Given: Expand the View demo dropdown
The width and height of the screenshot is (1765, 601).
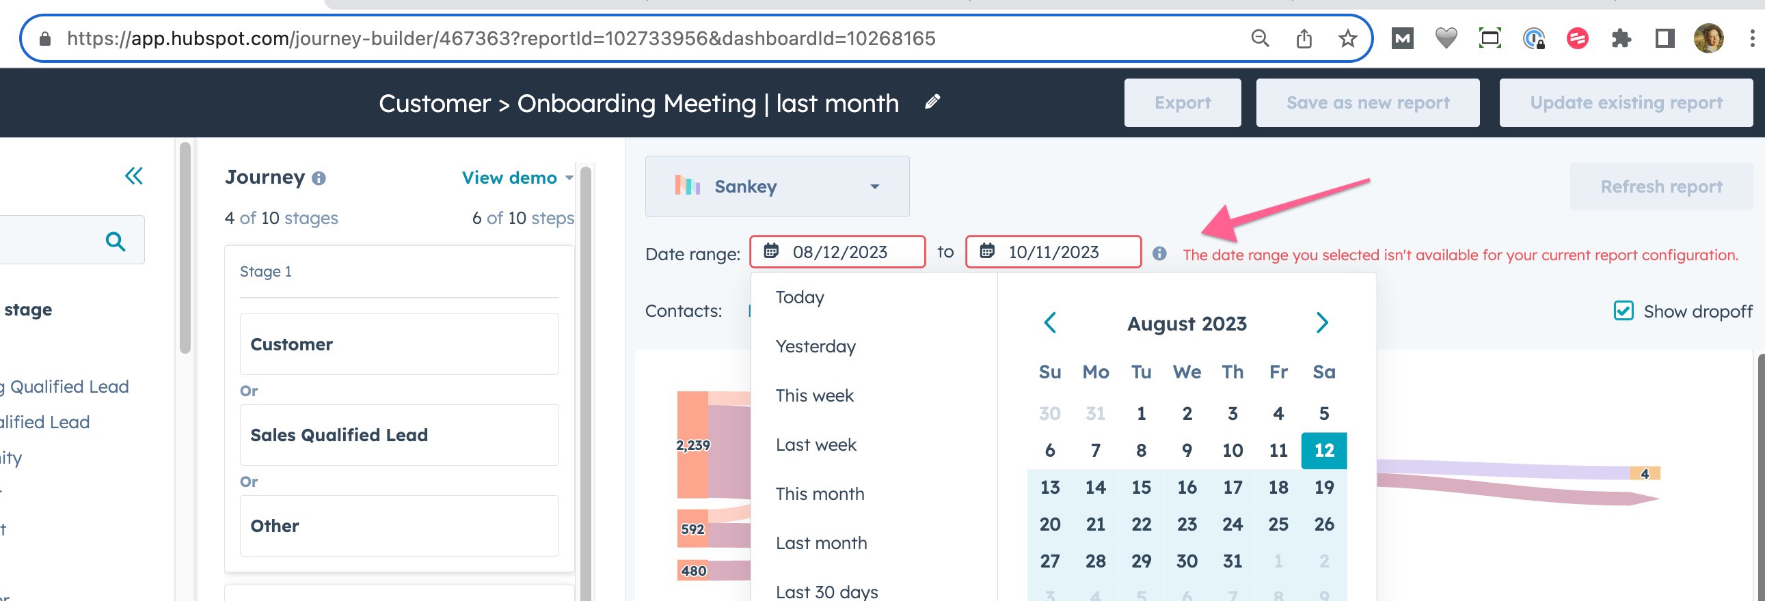Looking at the screenshot, I should (517, 178).
